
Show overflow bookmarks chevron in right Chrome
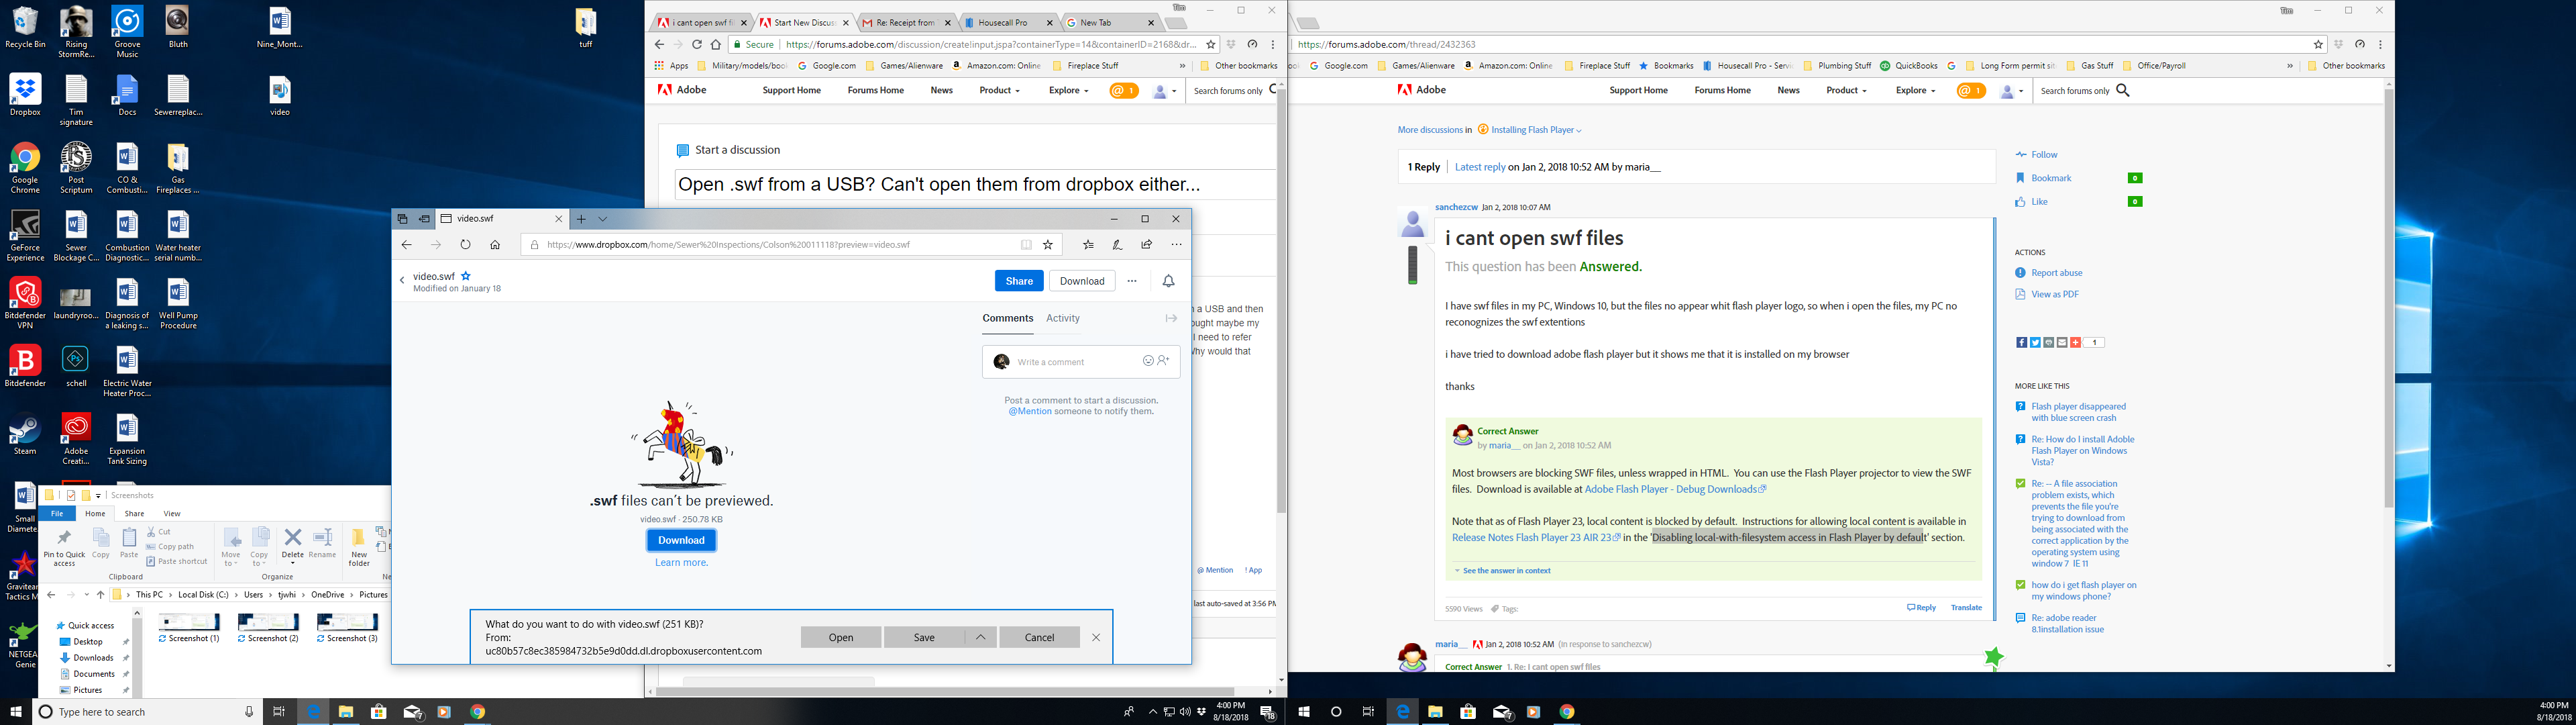coord(2290,66)
